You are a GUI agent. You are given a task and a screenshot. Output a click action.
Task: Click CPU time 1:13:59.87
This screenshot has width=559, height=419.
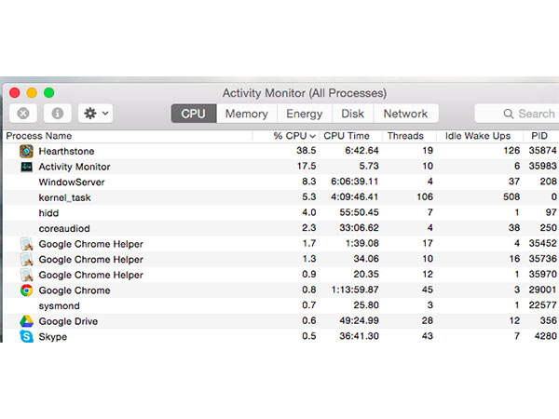355,290
